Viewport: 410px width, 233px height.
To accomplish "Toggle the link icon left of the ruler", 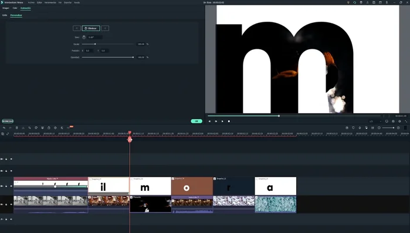I will click(8, 134).
